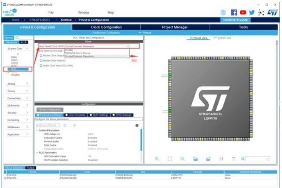282x188 pixels.
Task: Open the Twitter icon link
Action: tap(252, 12)
